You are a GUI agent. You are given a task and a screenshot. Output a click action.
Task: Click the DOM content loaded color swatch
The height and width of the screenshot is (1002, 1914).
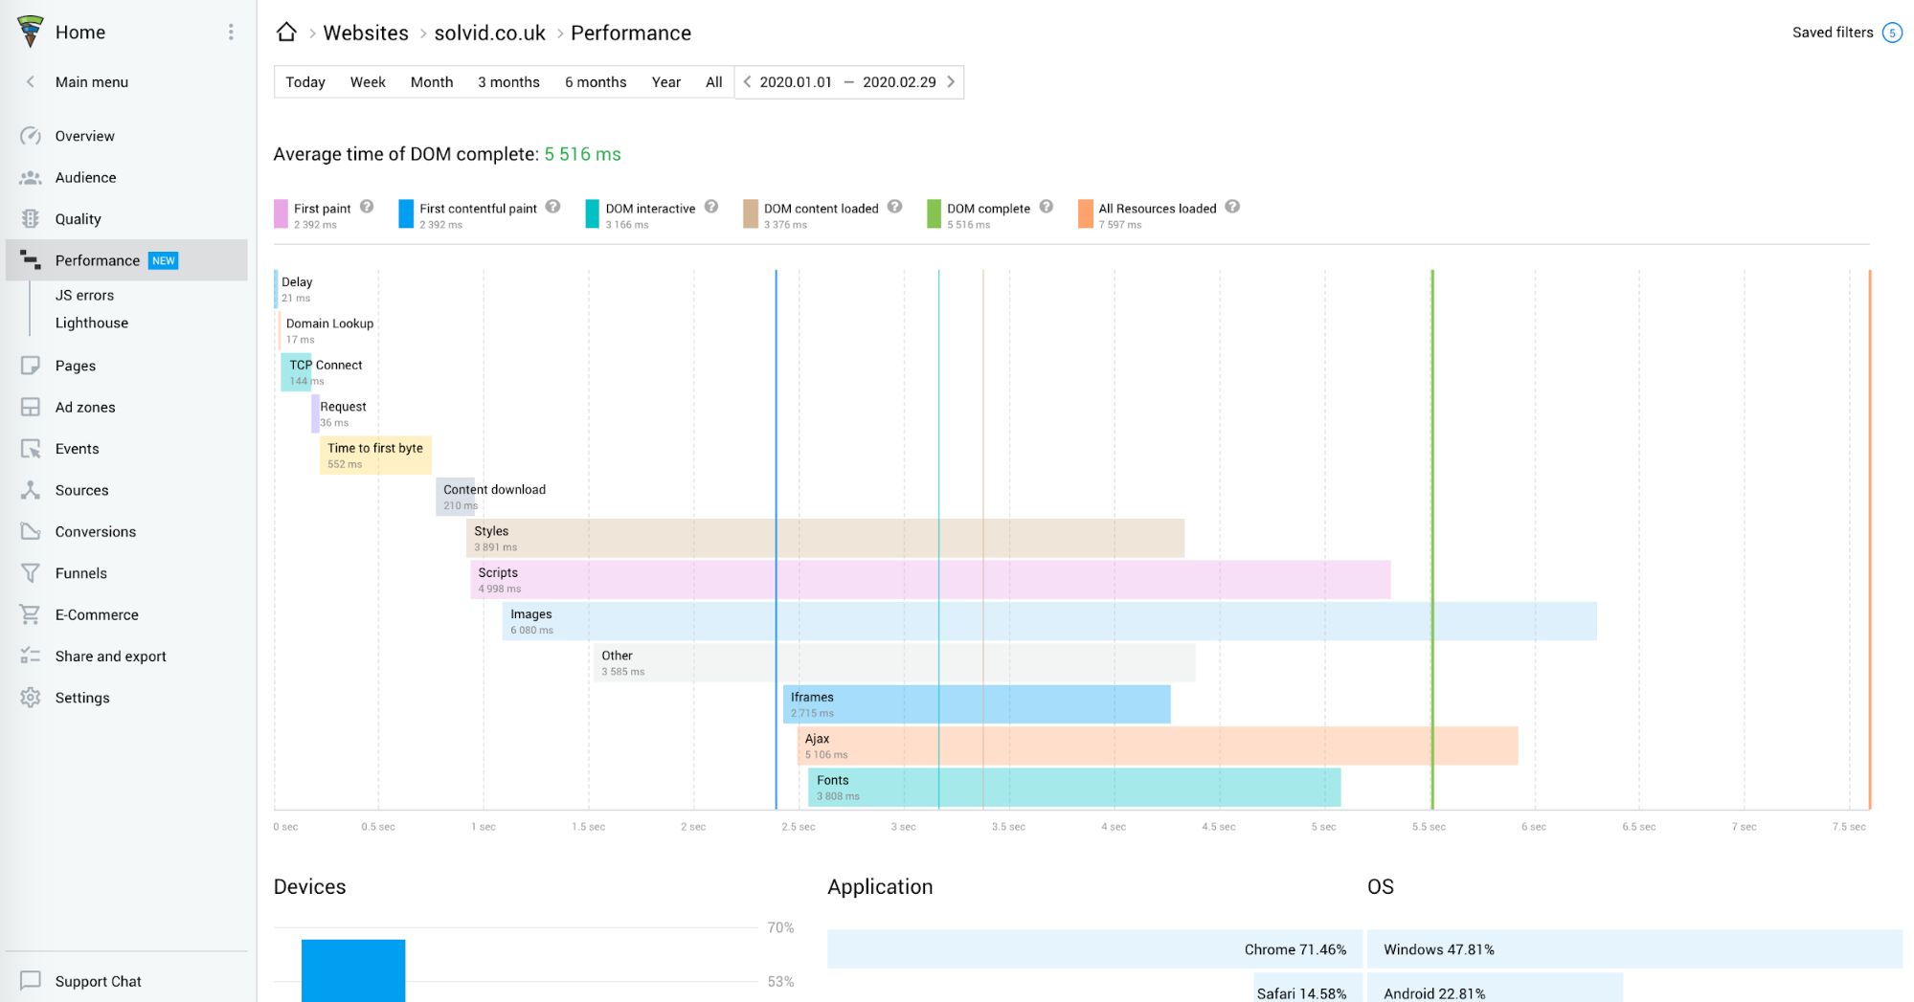click(x=751, y=213)
